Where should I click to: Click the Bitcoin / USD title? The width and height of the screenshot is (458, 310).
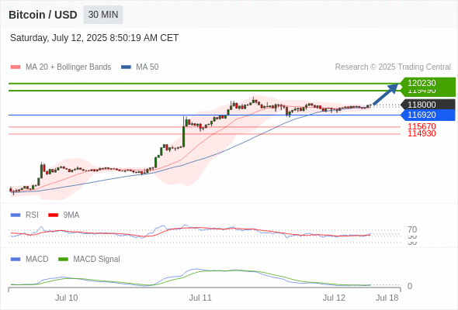(43, 15)
